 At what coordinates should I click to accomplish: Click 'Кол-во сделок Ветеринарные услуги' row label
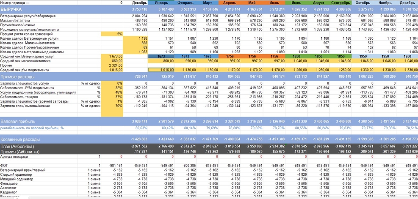coord(30,38)
